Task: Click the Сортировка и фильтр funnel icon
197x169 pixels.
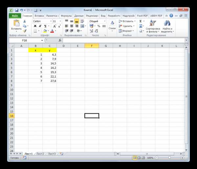Action: tap(153, 23)
